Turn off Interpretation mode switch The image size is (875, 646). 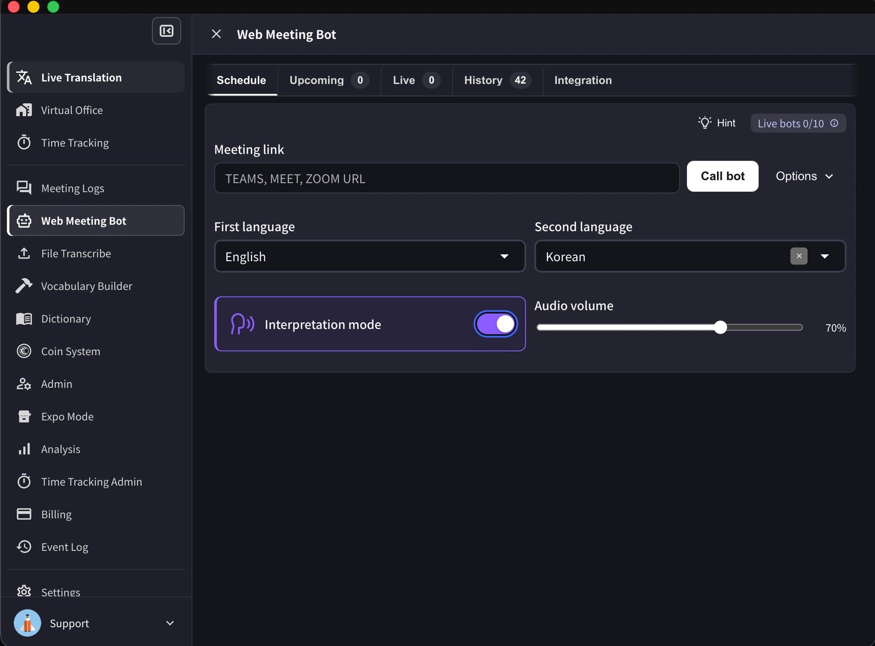495,324
